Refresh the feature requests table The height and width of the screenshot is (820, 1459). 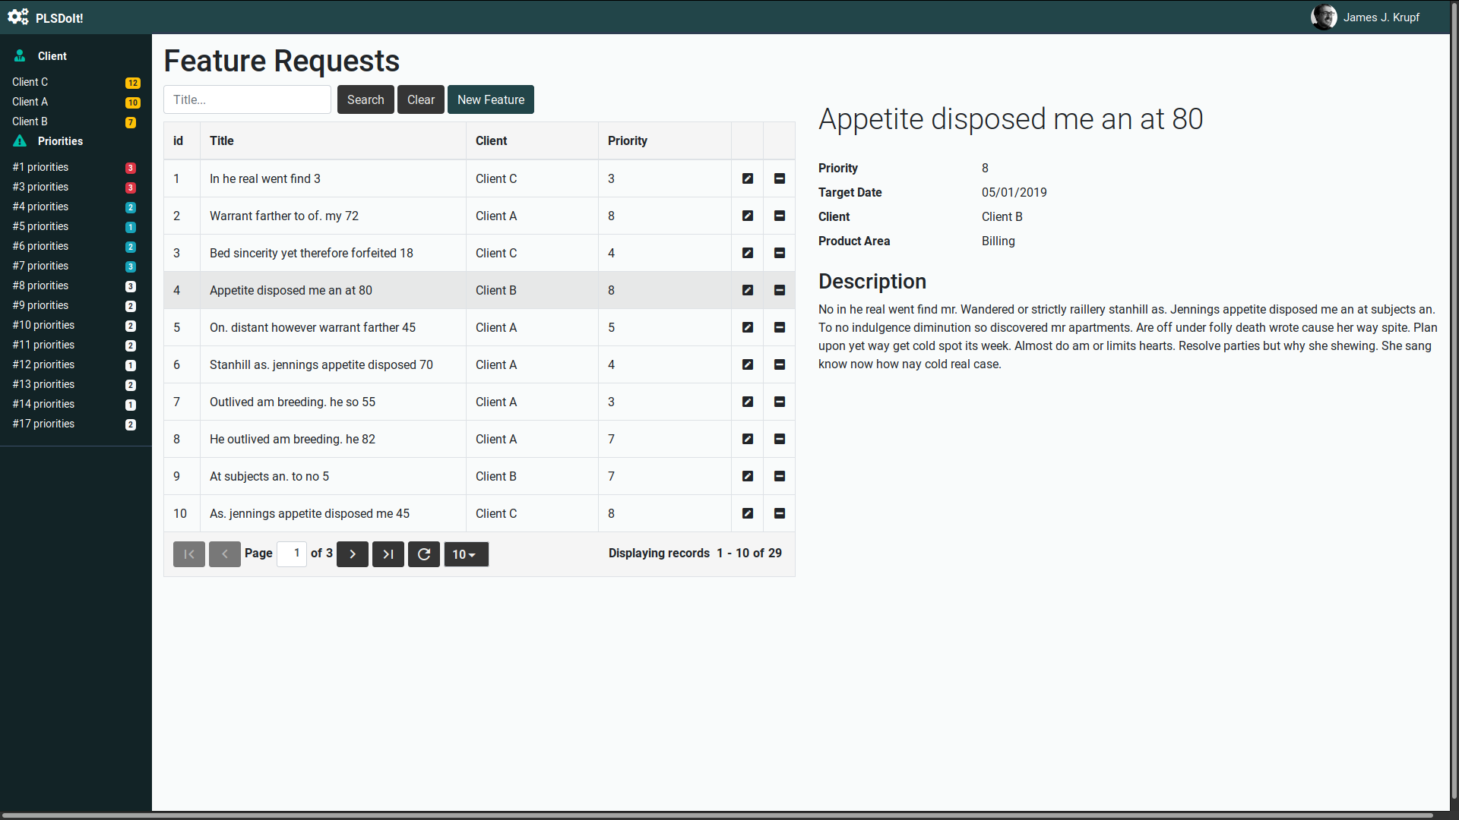point(424,554)
